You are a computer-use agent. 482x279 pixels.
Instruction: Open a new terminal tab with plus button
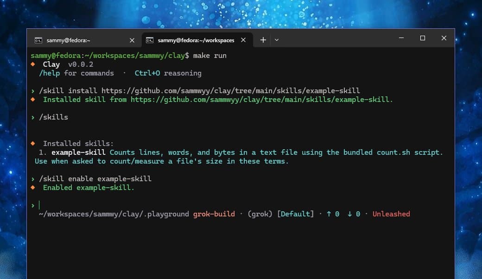pos(263,40)
